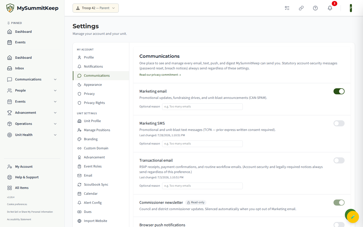The width and height of the screenshot is (363, 227).
Task: Open Manage Positions settings
Action: coord(101,130)
